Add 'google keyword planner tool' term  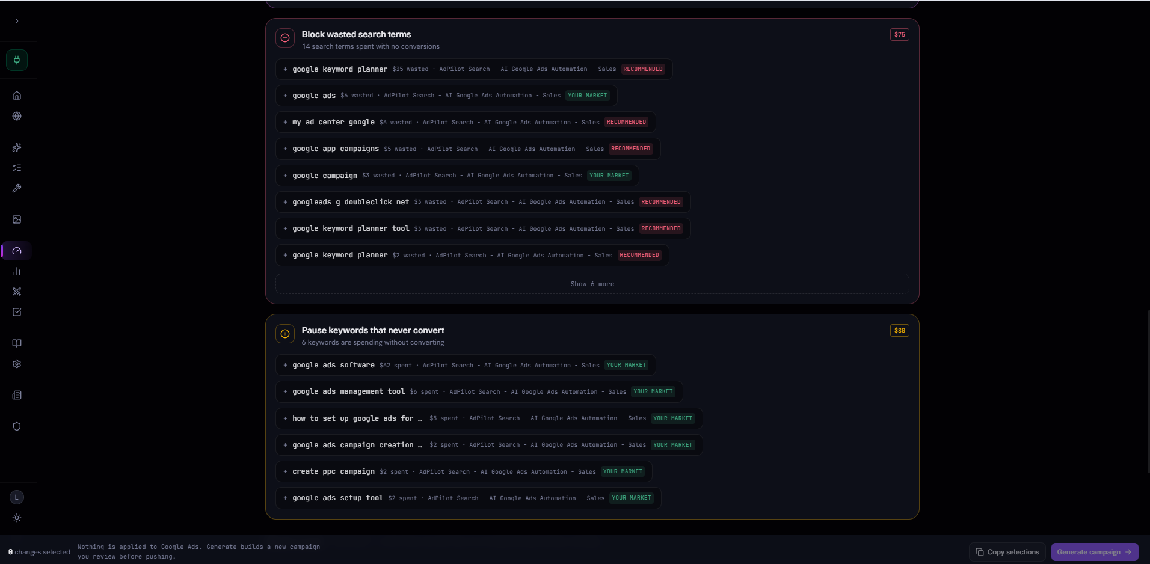(x=483, y=228)
